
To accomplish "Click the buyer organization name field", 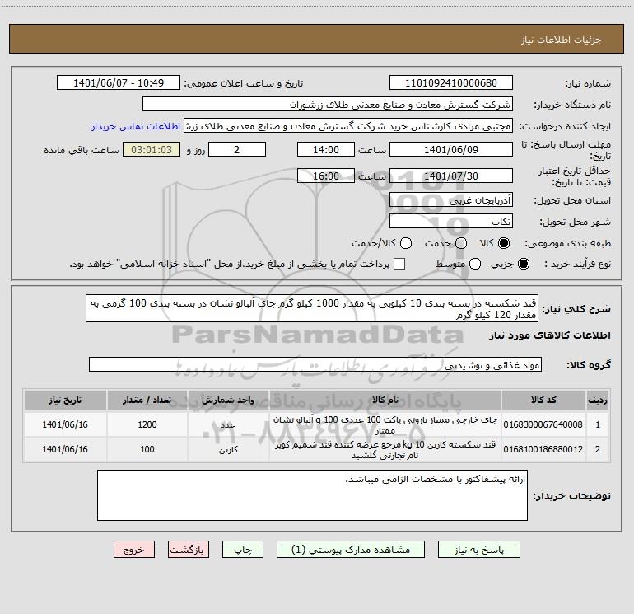I will coord(328,104).
